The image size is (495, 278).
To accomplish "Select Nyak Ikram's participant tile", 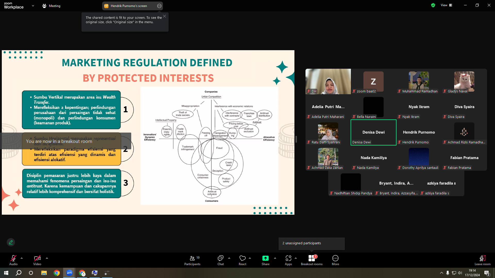I will 419,107.
